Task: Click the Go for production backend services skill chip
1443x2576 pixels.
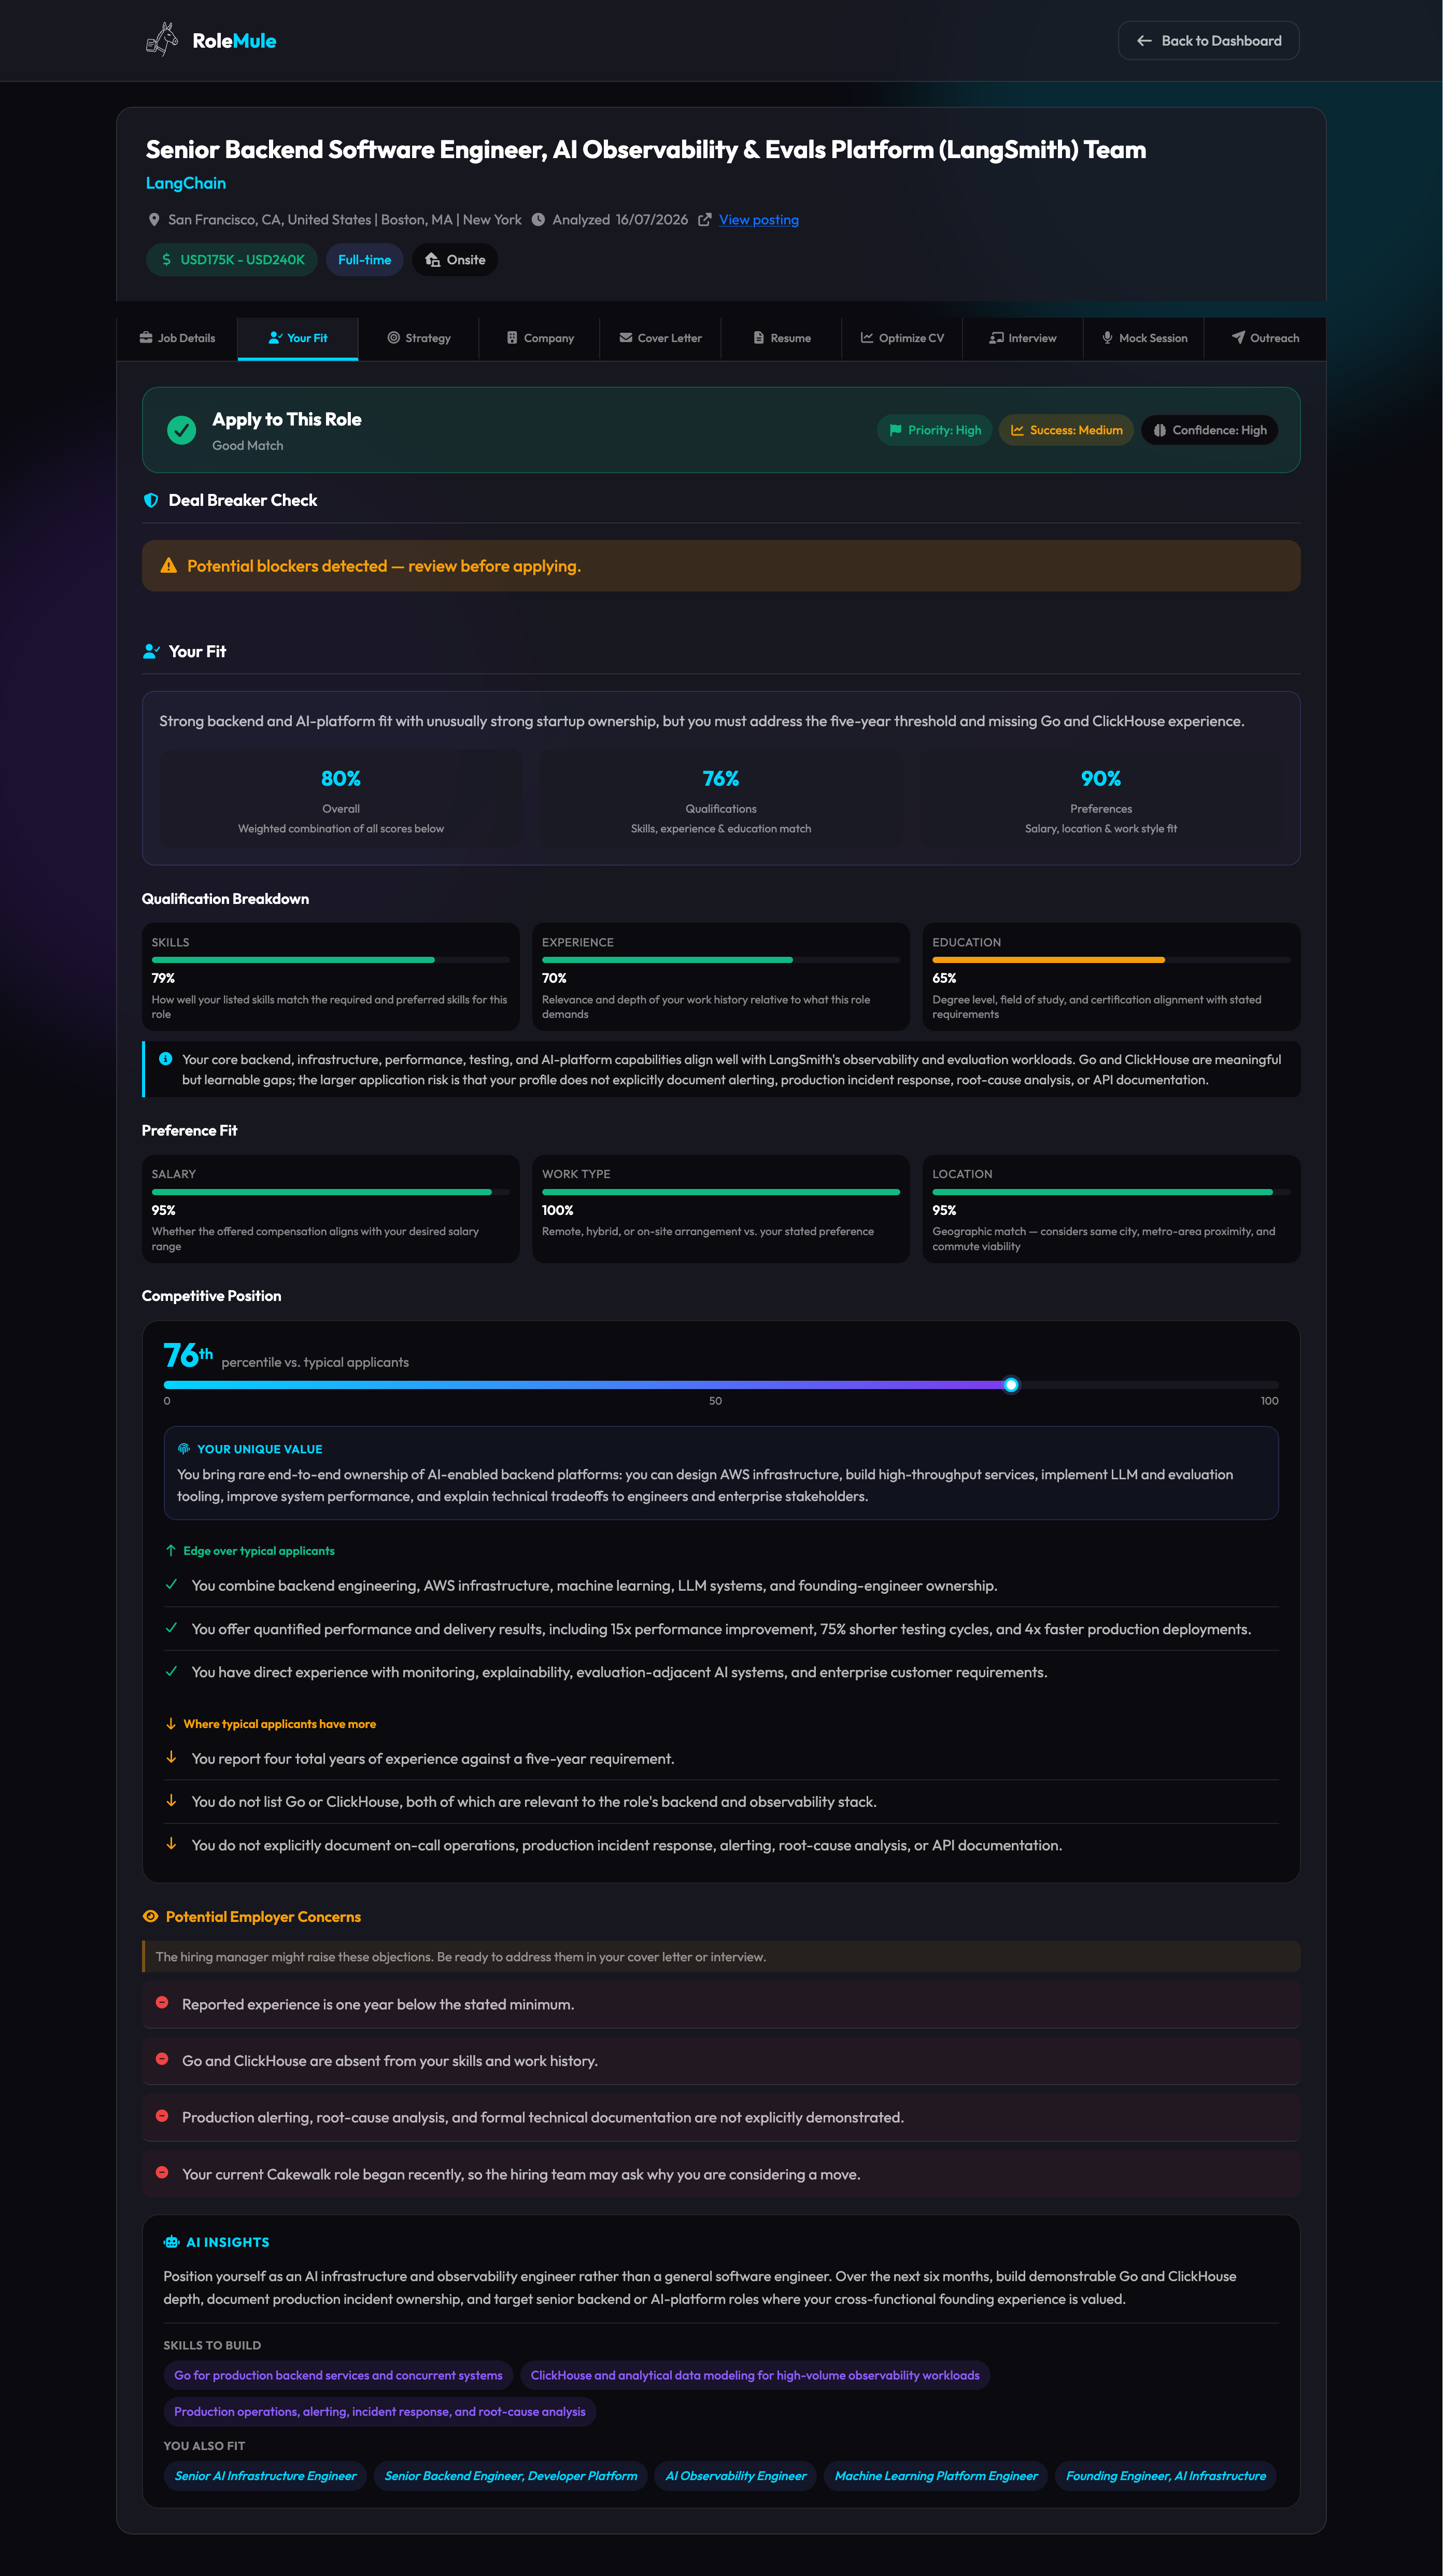Action: coord(338,2375)
